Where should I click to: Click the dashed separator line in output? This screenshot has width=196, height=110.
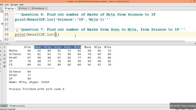(x=32, y=68)
